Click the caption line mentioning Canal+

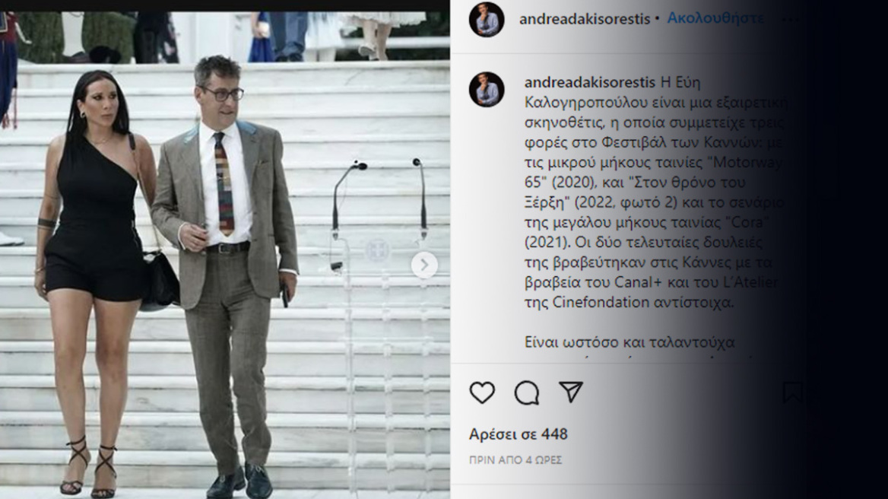tap(651, 282)
